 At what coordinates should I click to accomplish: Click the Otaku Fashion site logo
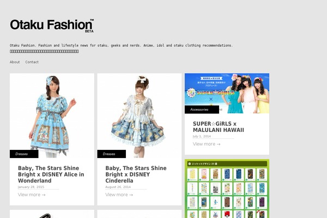coord(52,26)
